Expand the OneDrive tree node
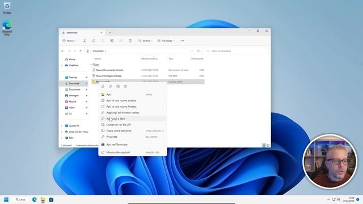Image resolution: width=363 pixels, height=204 pixels. click(x=62, y=66)
